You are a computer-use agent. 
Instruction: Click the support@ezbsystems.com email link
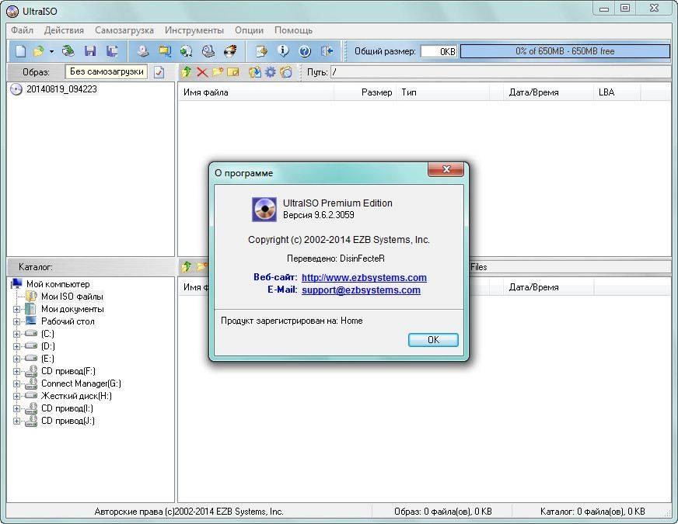[361, 290]
